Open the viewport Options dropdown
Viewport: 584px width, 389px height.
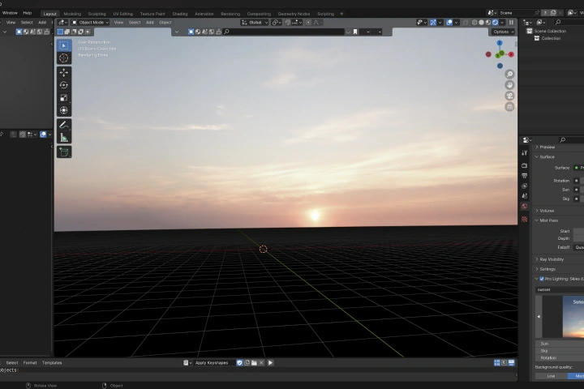pos(503,32)
